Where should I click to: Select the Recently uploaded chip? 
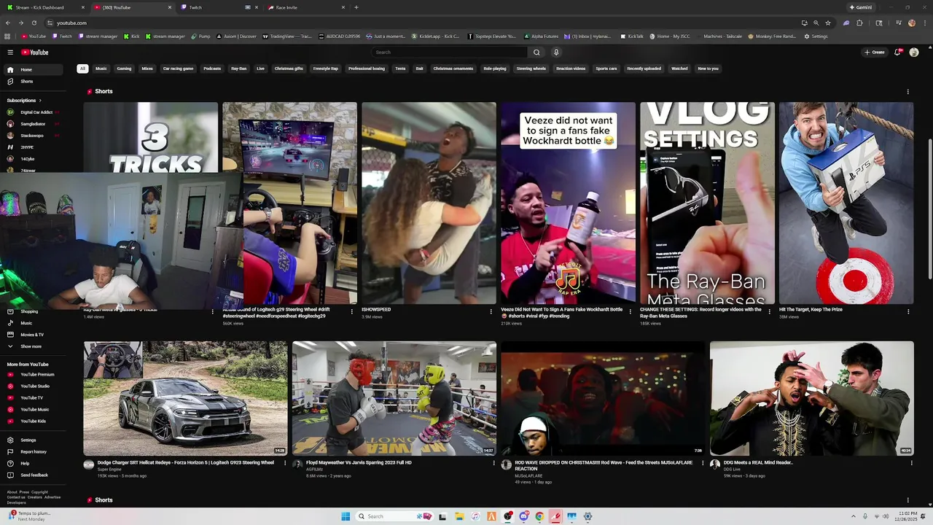coord(644,69)
